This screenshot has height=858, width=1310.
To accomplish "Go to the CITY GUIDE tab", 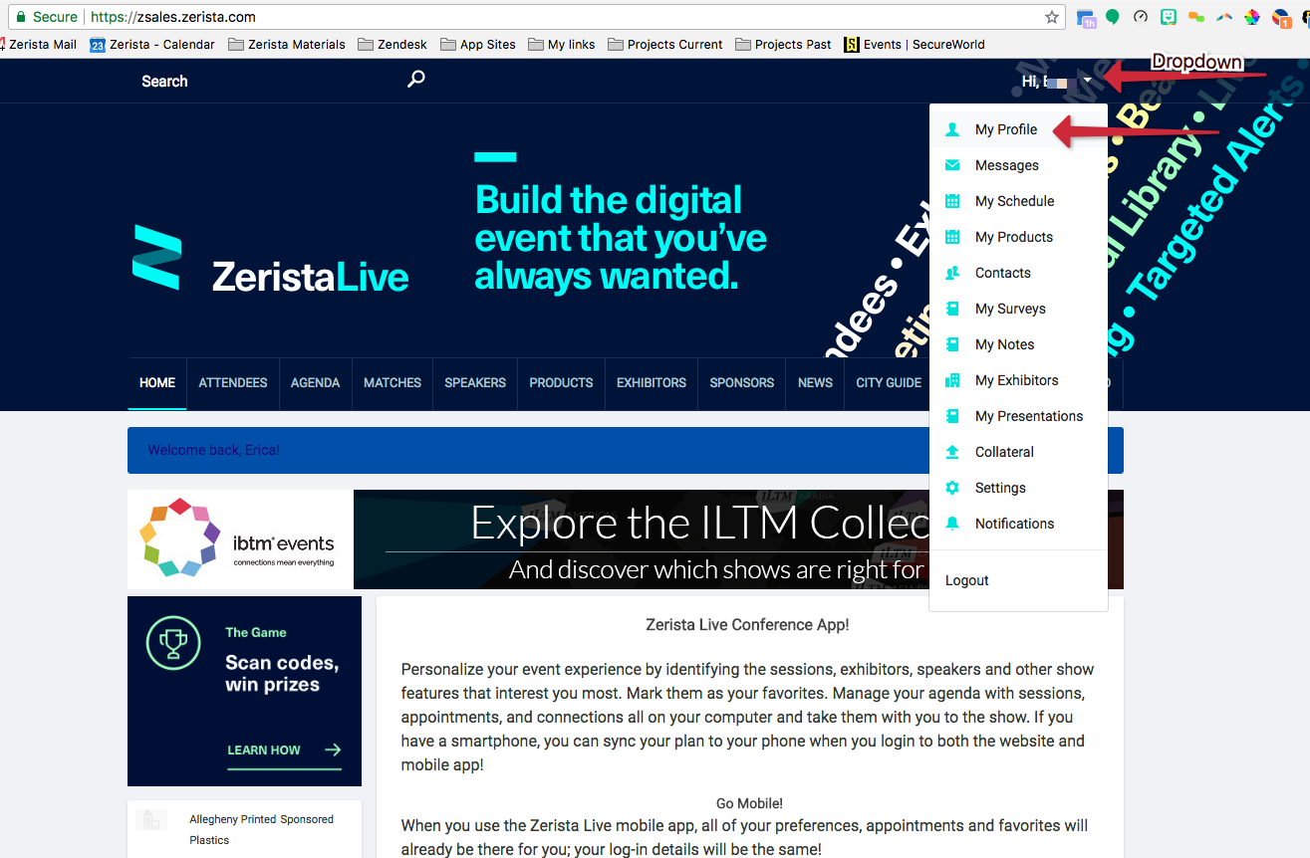I will point(888,383).
